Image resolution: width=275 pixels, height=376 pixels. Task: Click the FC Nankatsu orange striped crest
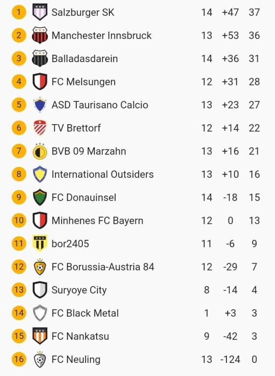tap(40, 336)
